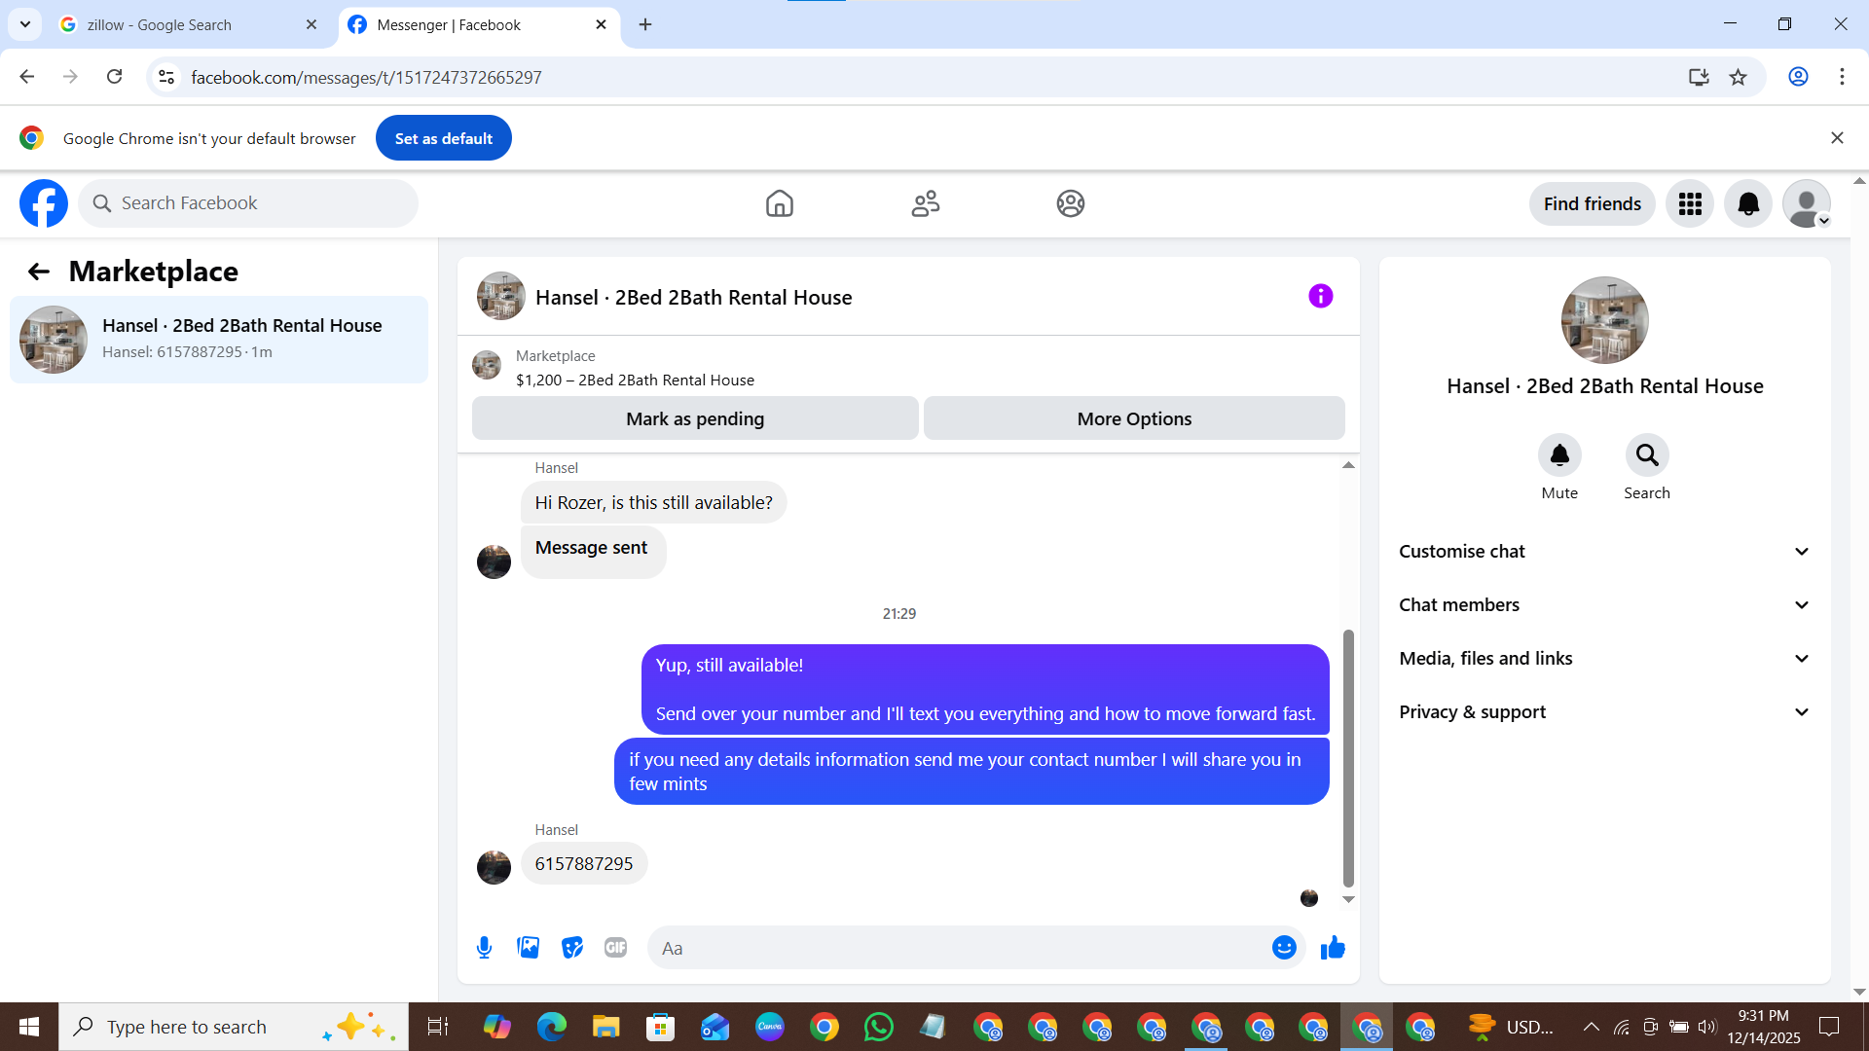Expand the Customise chat section
The width and height of the screenshot is (1869, 1051).
click(1604, 552)
